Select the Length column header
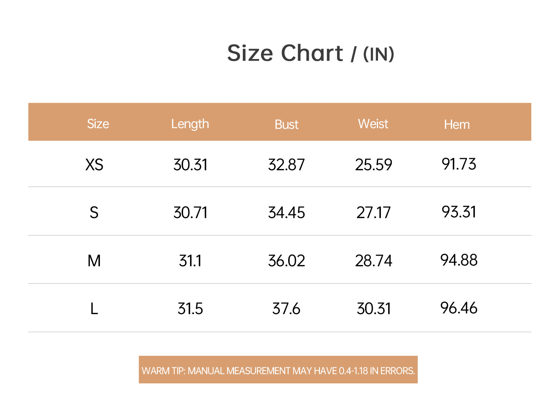This screenshot has width=559, height=419. coord(190,124)
